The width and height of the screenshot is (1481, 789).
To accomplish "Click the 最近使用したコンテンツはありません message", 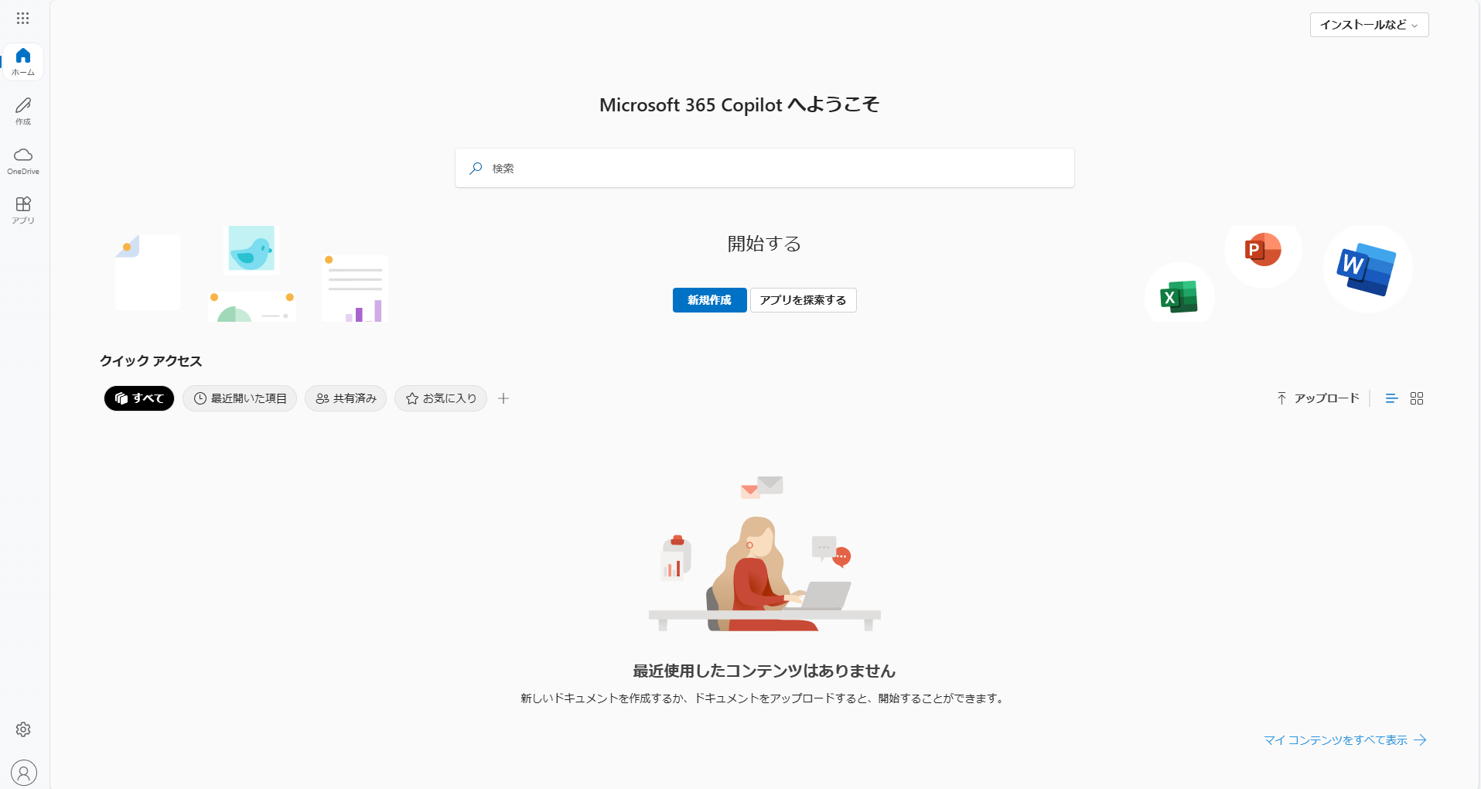I will 764,671.
